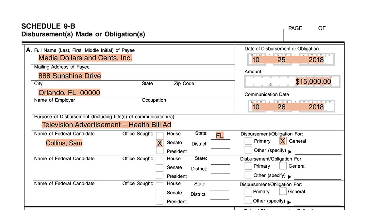The image size is (366, 210).
Task: Uncheck the marked Senate checkbox for Collins, Sam
Action: (x=159, y=143)
